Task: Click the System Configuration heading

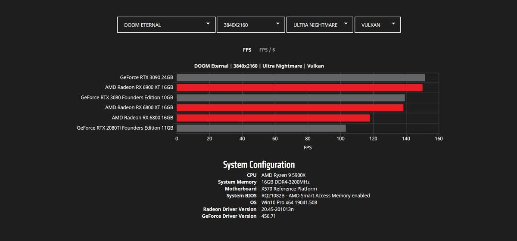Action: point(259,165)
